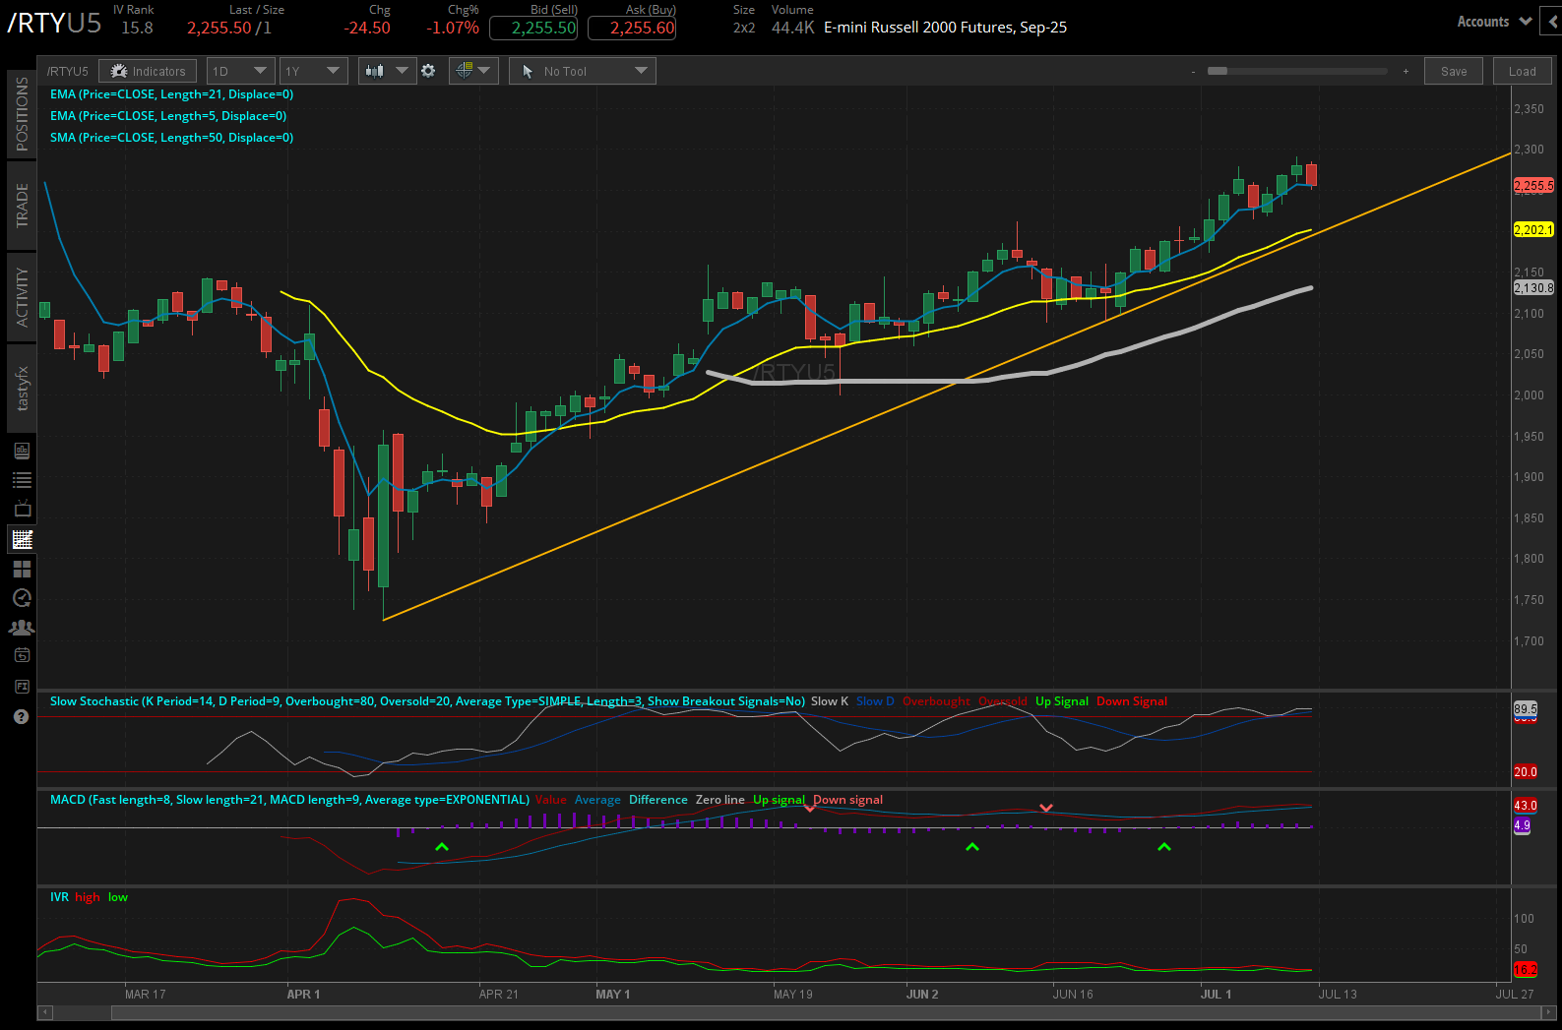1562x1030 pixels.
Task: Click the scroll right arrow at bottom
Action: 1547,1012
